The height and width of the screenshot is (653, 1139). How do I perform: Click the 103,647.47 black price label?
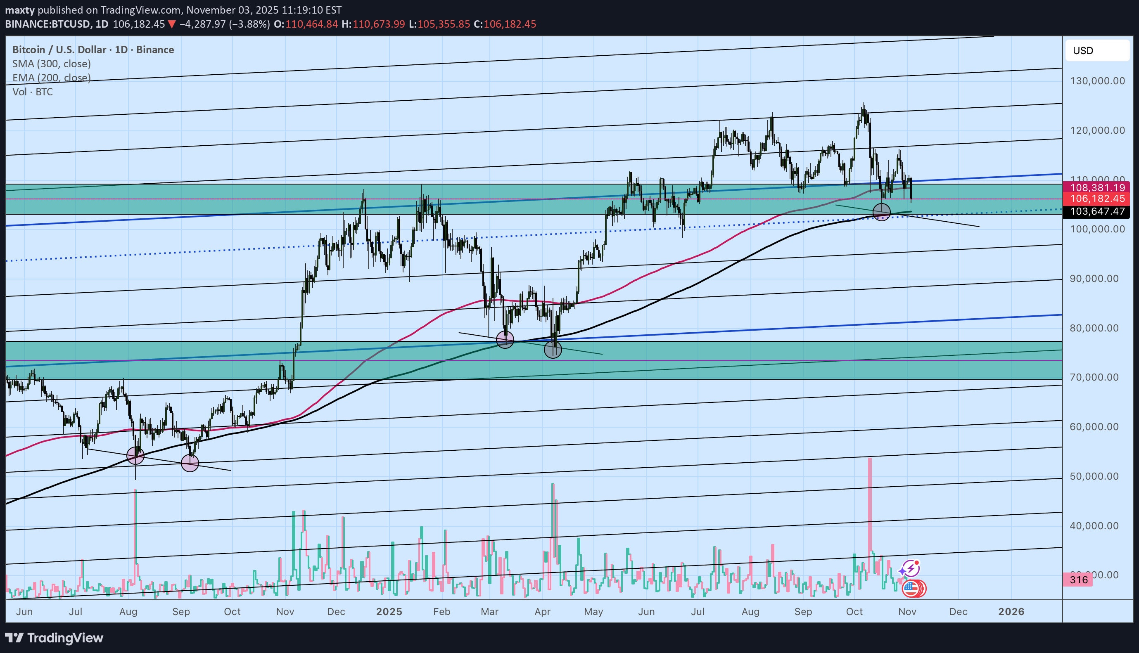point(1097,211)
